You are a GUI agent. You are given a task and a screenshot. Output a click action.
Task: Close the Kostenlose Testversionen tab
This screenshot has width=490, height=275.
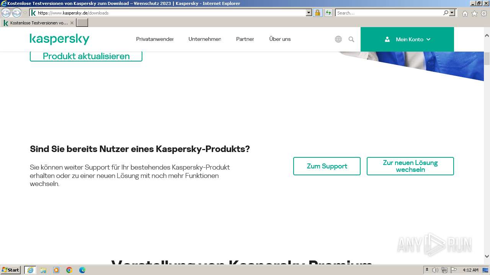(x=72, y=23)
